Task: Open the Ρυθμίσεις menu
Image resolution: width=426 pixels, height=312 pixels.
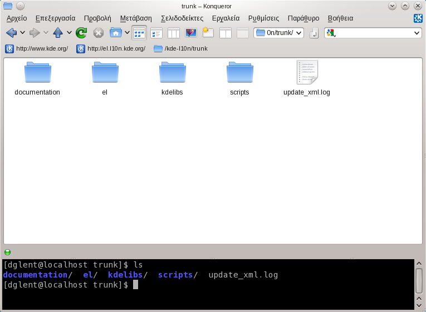Action: pyautogui.click(x=263, y=18)
